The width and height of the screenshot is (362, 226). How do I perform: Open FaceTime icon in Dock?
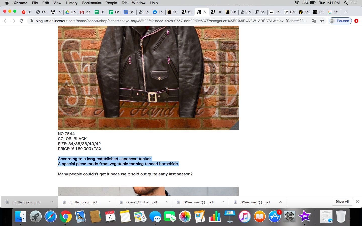click(x=170, y=216)
